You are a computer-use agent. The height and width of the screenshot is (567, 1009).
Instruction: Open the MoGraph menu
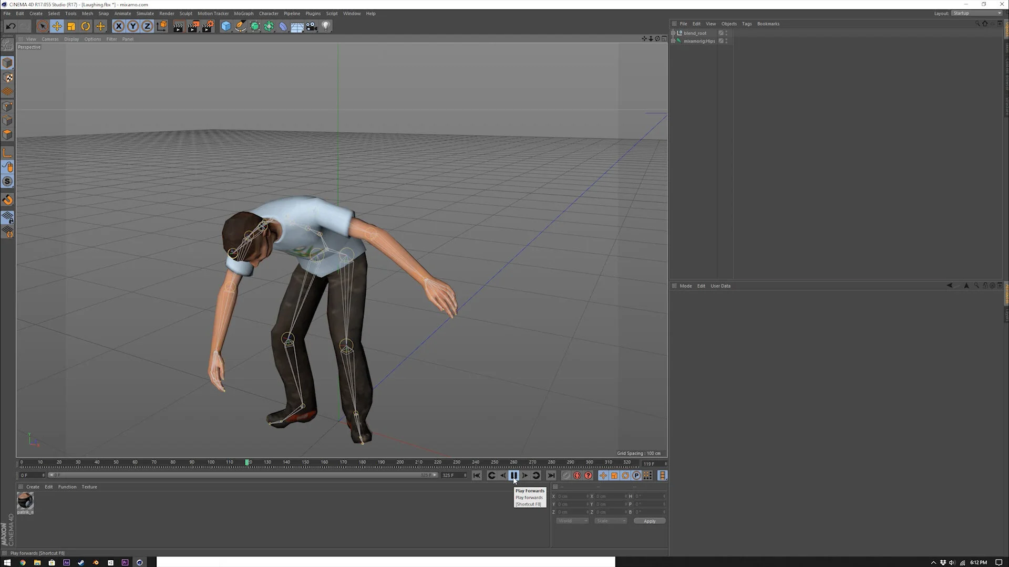243,14
